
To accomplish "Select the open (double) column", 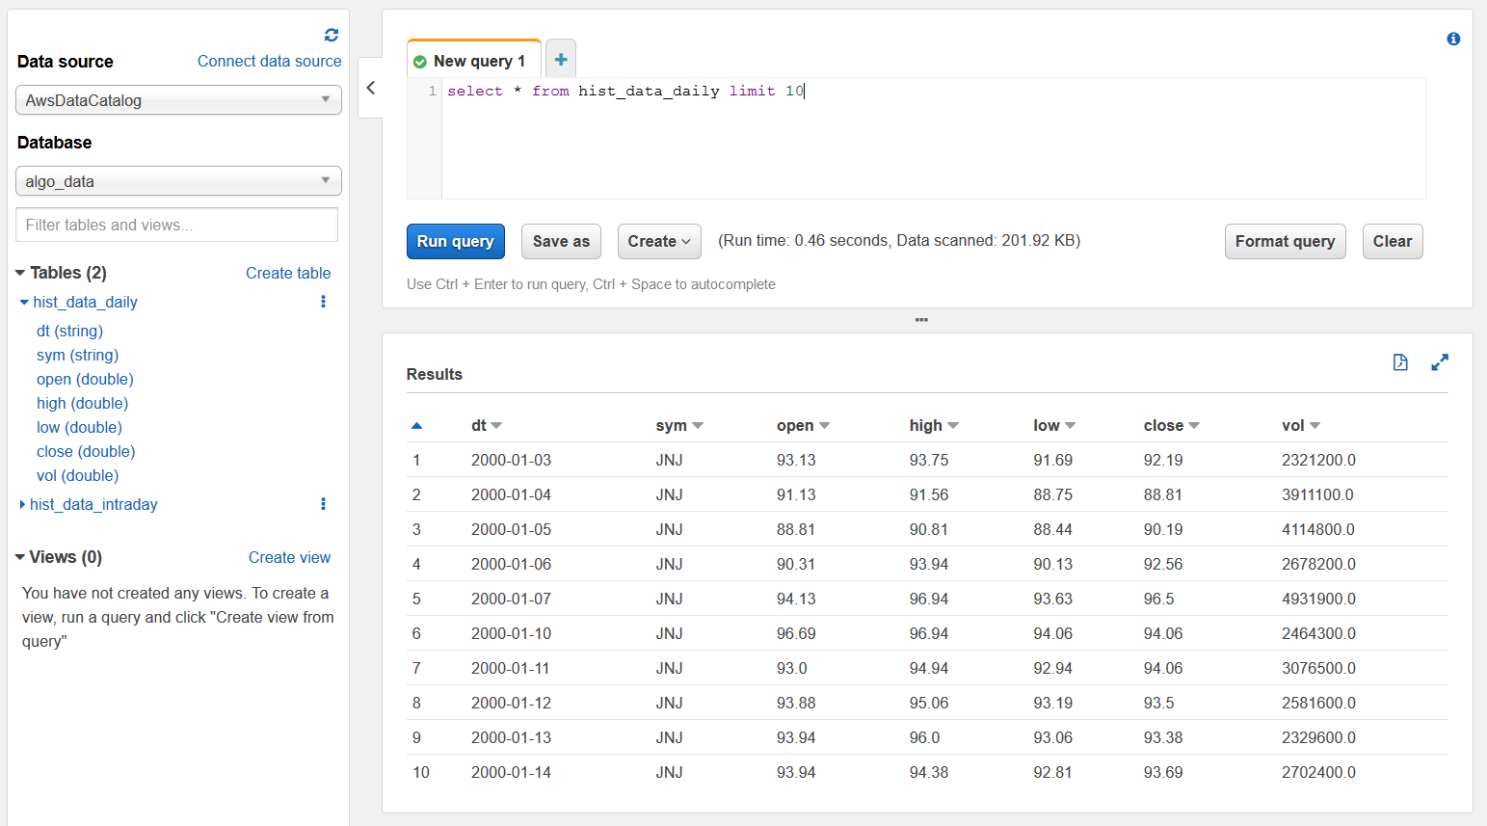I will (85, 379).
